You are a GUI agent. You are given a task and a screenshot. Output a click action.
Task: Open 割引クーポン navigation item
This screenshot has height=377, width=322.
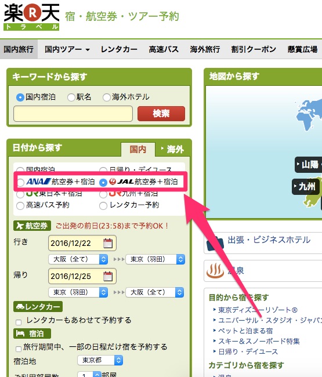point(254,49)
